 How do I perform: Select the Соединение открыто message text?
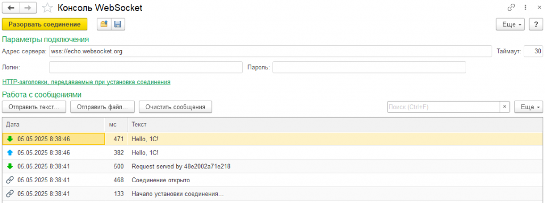point(161,180)
